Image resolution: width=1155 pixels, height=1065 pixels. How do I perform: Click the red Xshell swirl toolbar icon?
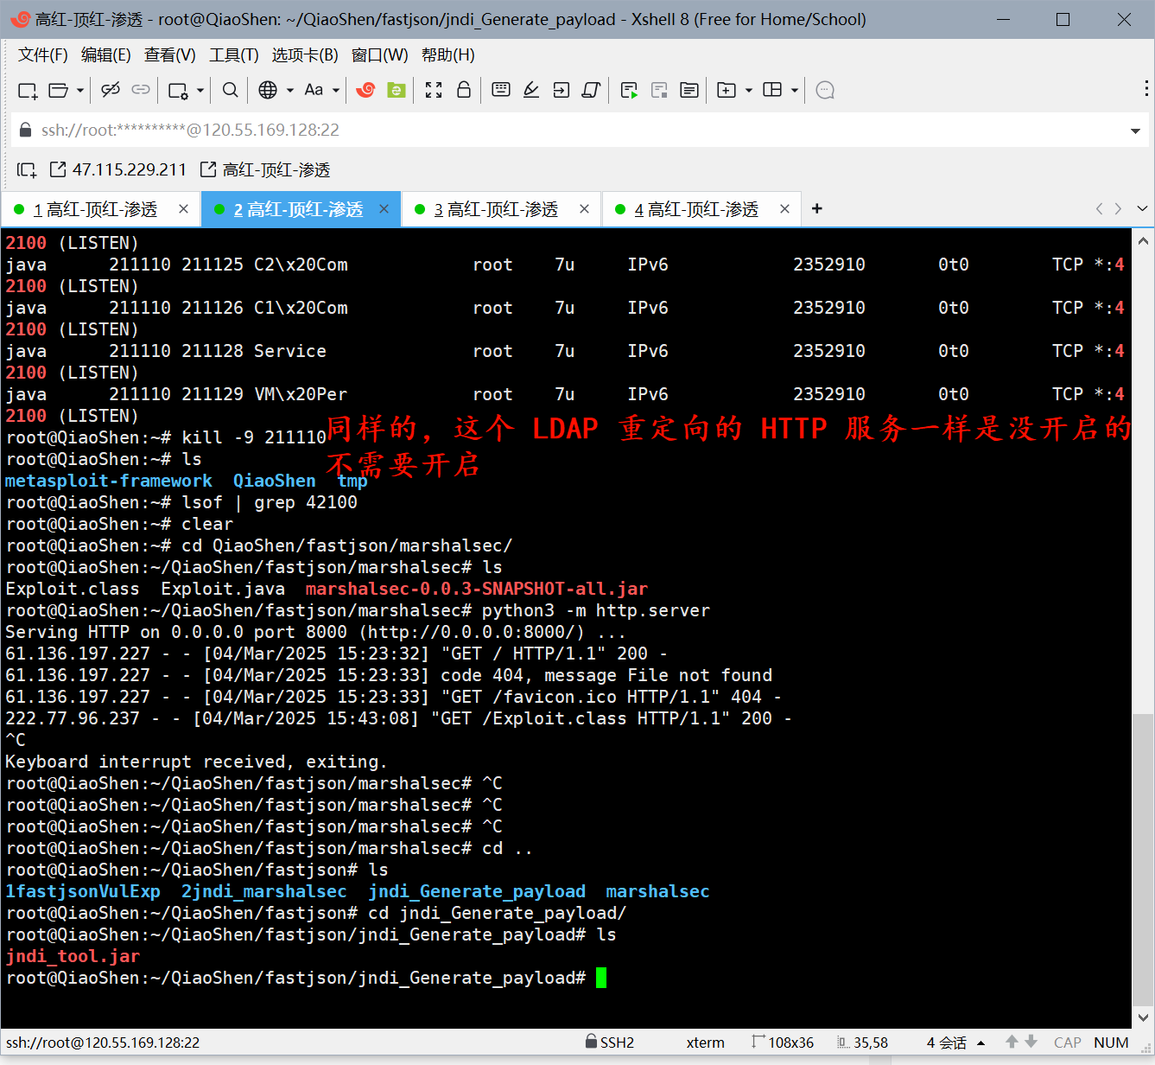366,90
